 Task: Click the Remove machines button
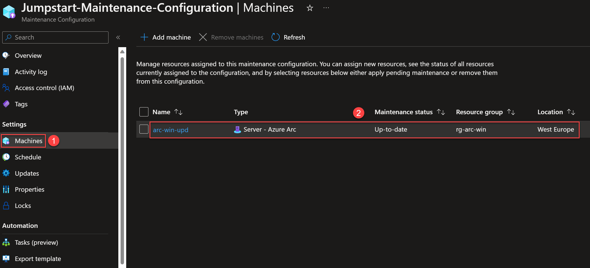tap(231, 37)
